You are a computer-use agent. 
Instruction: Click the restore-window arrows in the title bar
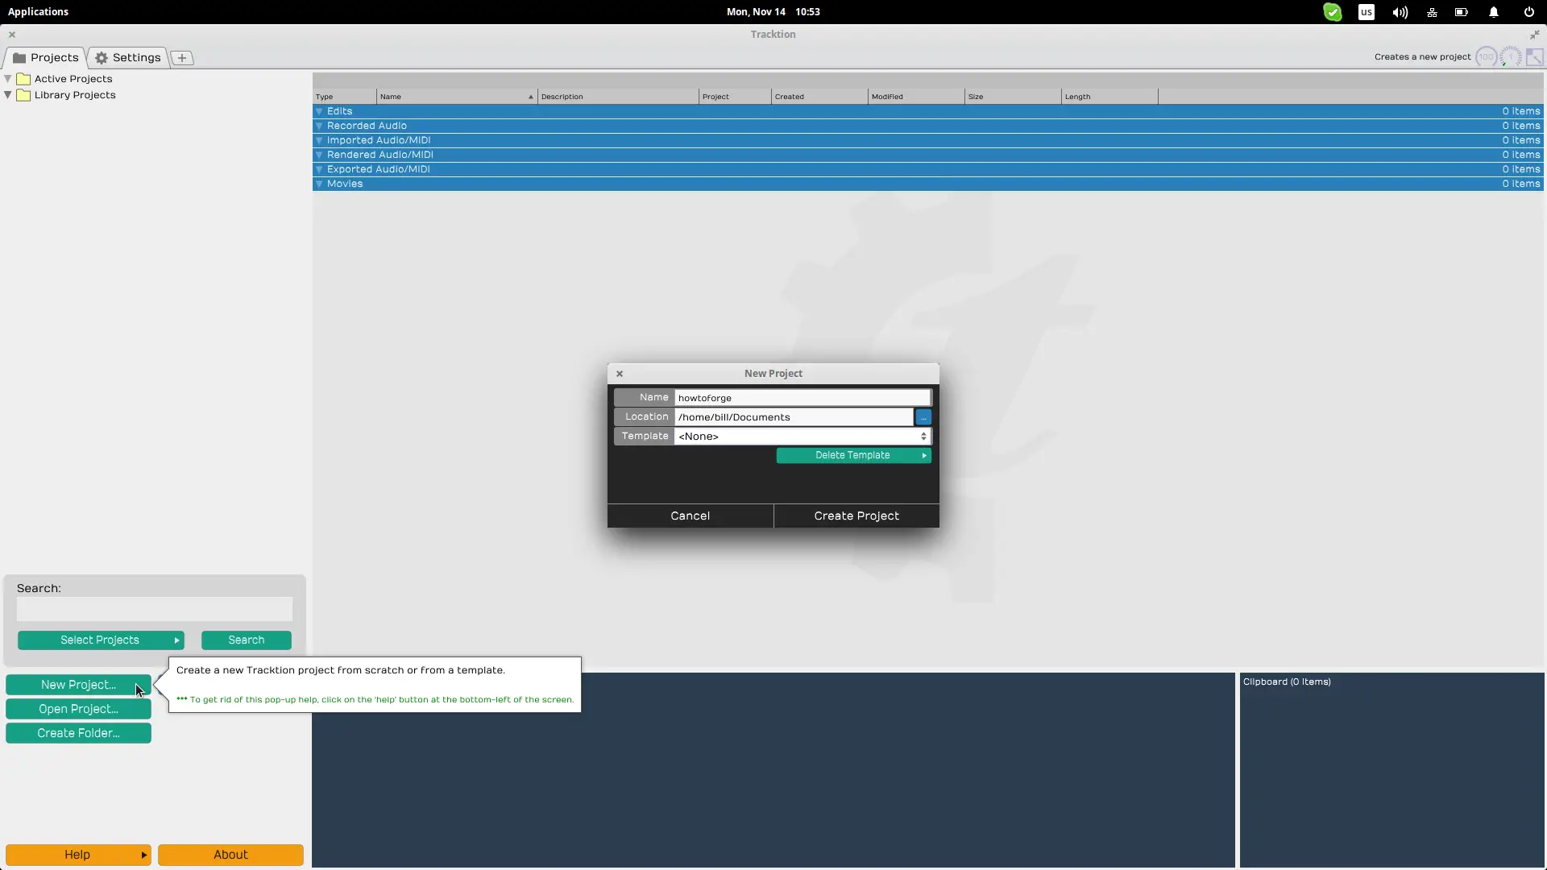tap(1534, 35)
